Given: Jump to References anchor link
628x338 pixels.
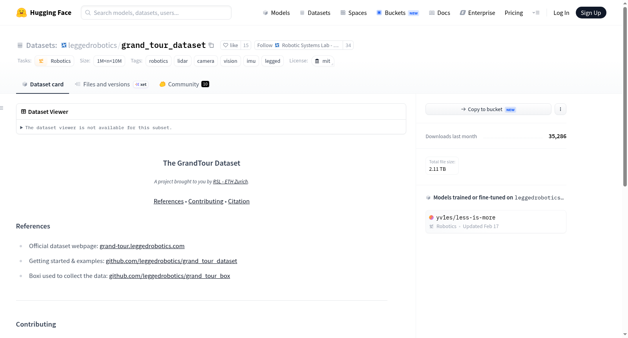Looking at the screenshot, I should [x=169, y=201].
